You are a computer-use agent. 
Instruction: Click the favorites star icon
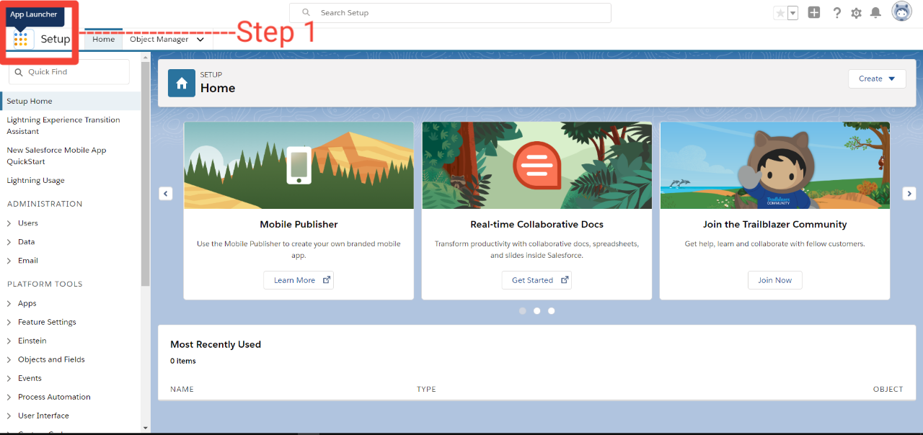[x=781, y=12]
